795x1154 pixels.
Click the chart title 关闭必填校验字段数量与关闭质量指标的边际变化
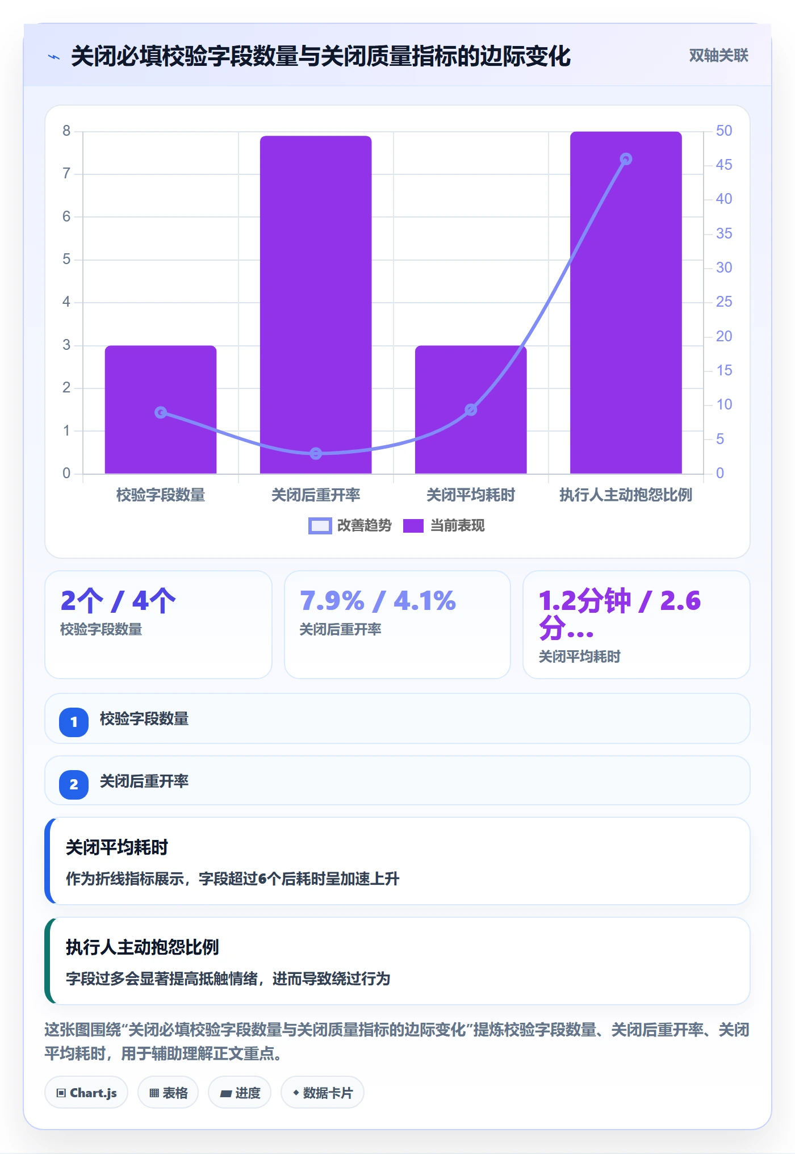coord(321,56)
